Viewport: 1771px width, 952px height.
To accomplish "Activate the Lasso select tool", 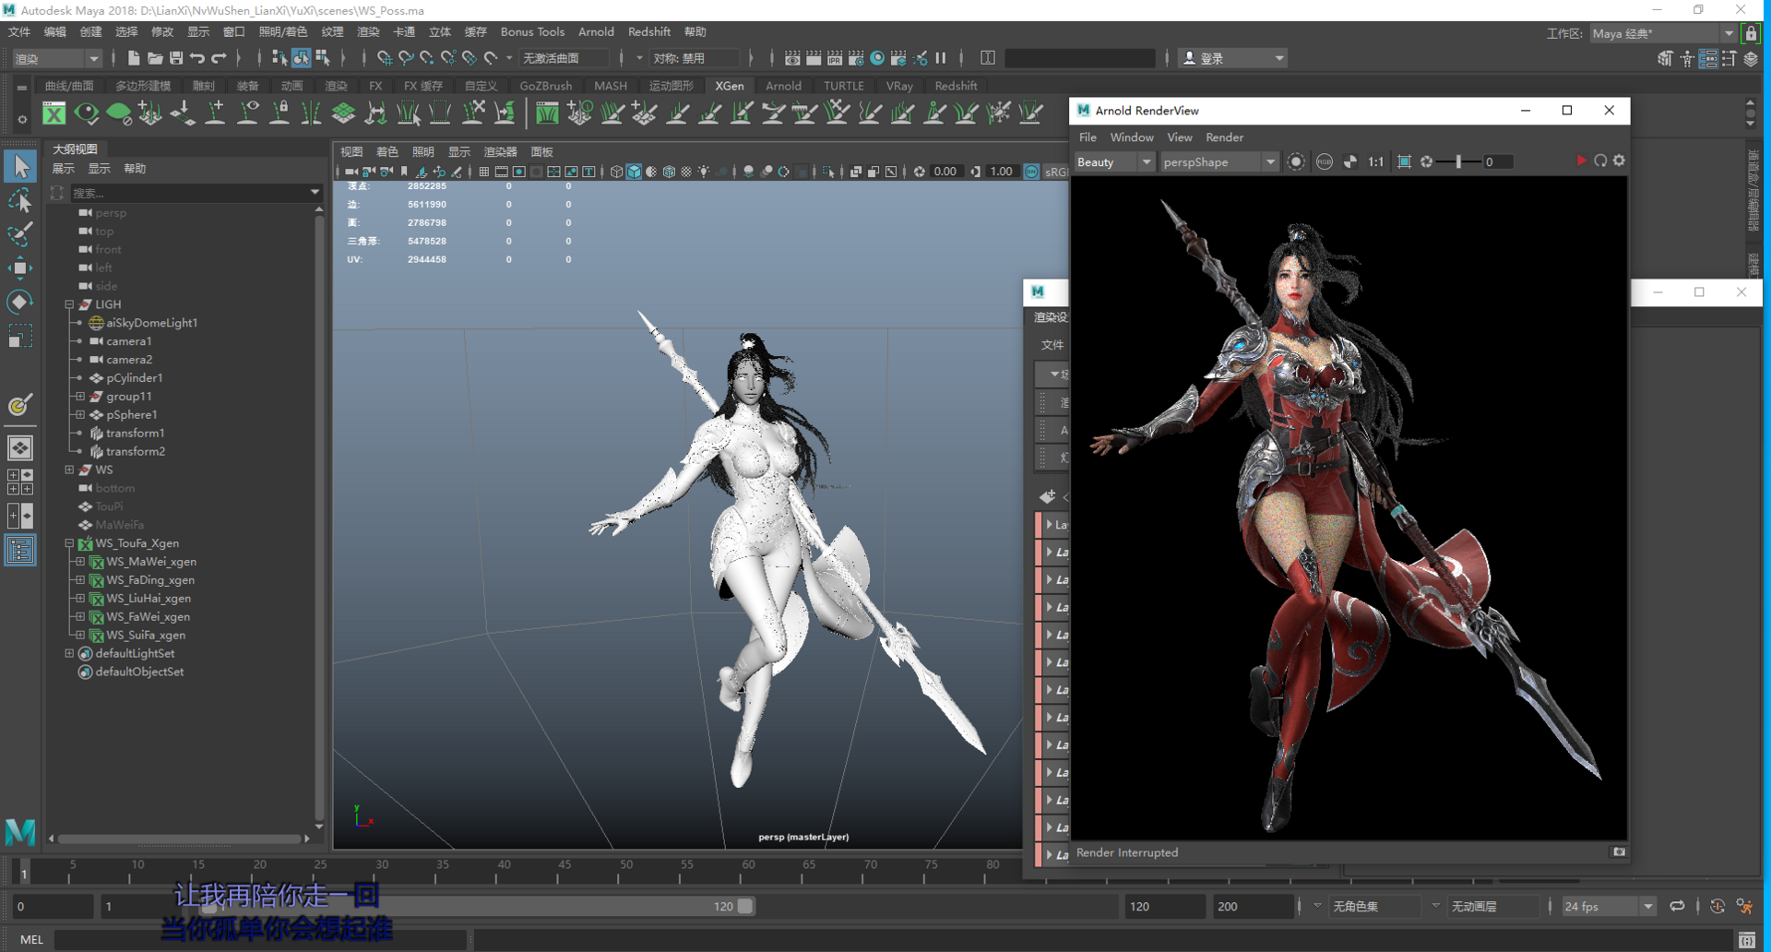I will pyautogui.click(x=20, y=200).
